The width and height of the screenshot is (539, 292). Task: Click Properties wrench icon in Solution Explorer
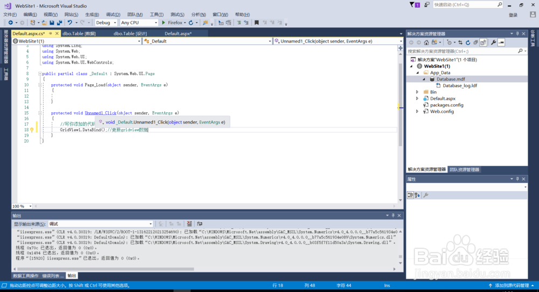(493, 42)
